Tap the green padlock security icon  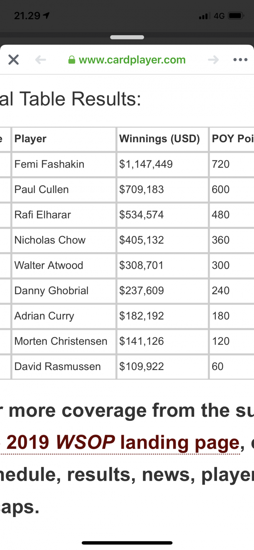(x=72, y=59)
